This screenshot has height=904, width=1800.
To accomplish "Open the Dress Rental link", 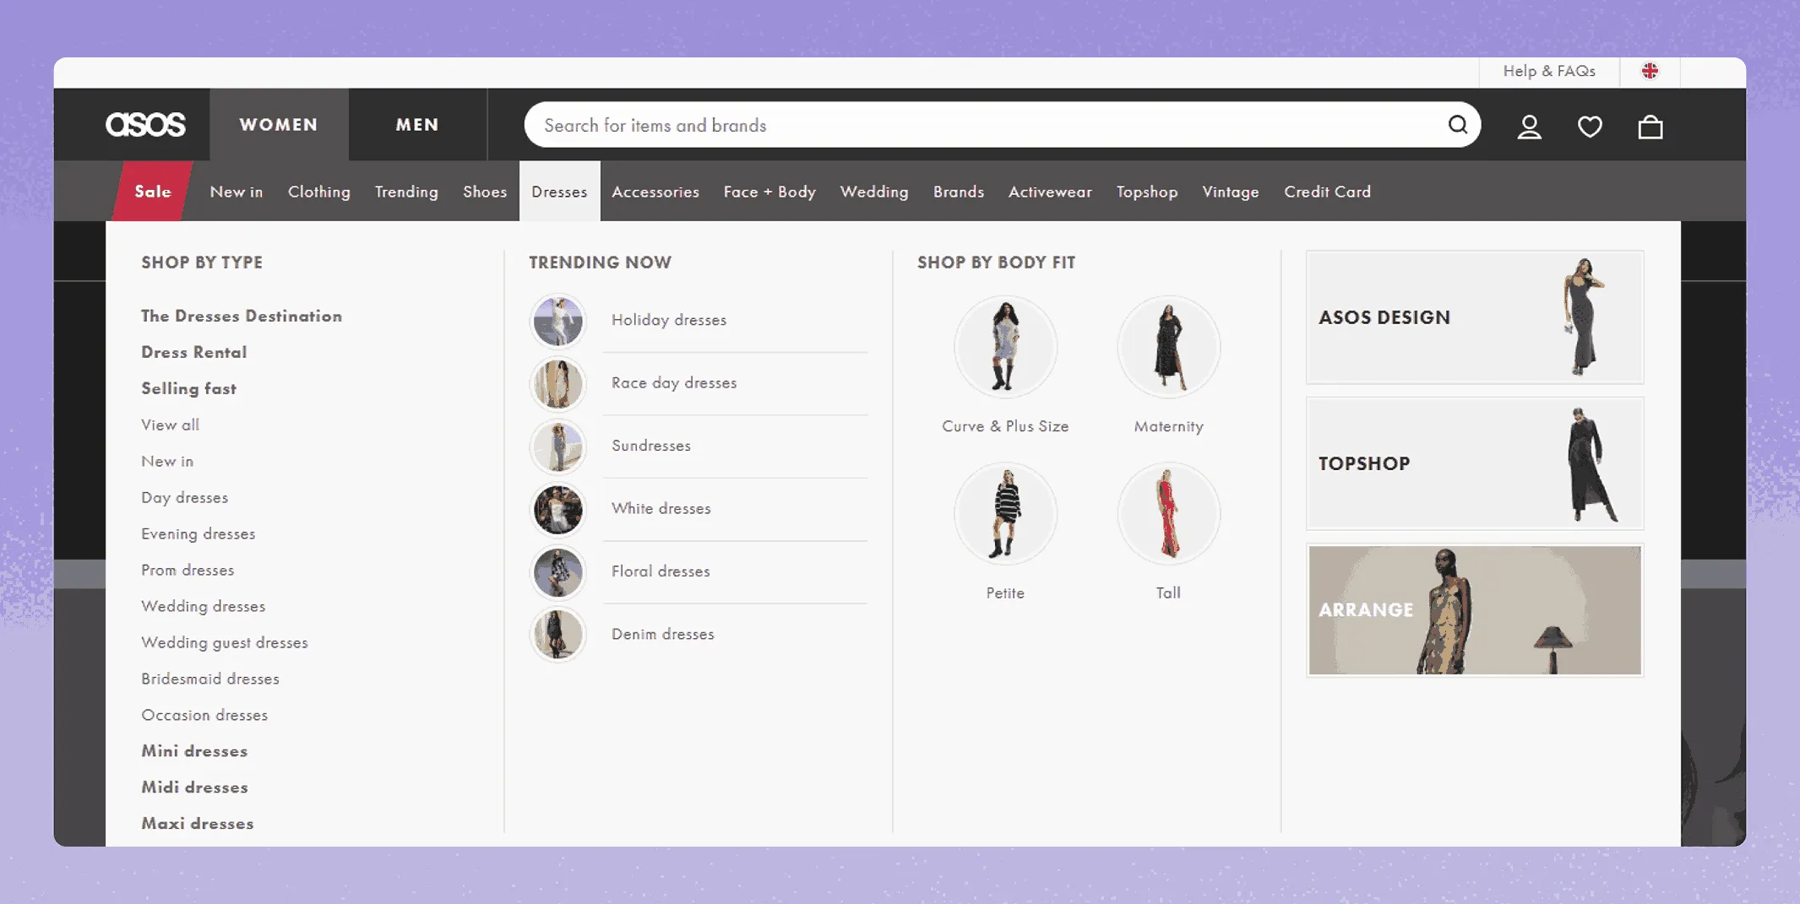I will 193,352.
